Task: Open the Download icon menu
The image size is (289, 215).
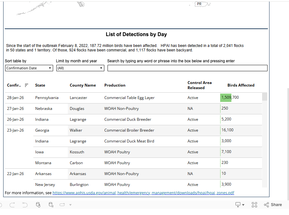Action: pyautogui.click(x=240, y=205)
